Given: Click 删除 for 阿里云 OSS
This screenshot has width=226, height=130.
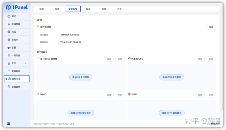Looking at the screenshot, I should 211,59.
